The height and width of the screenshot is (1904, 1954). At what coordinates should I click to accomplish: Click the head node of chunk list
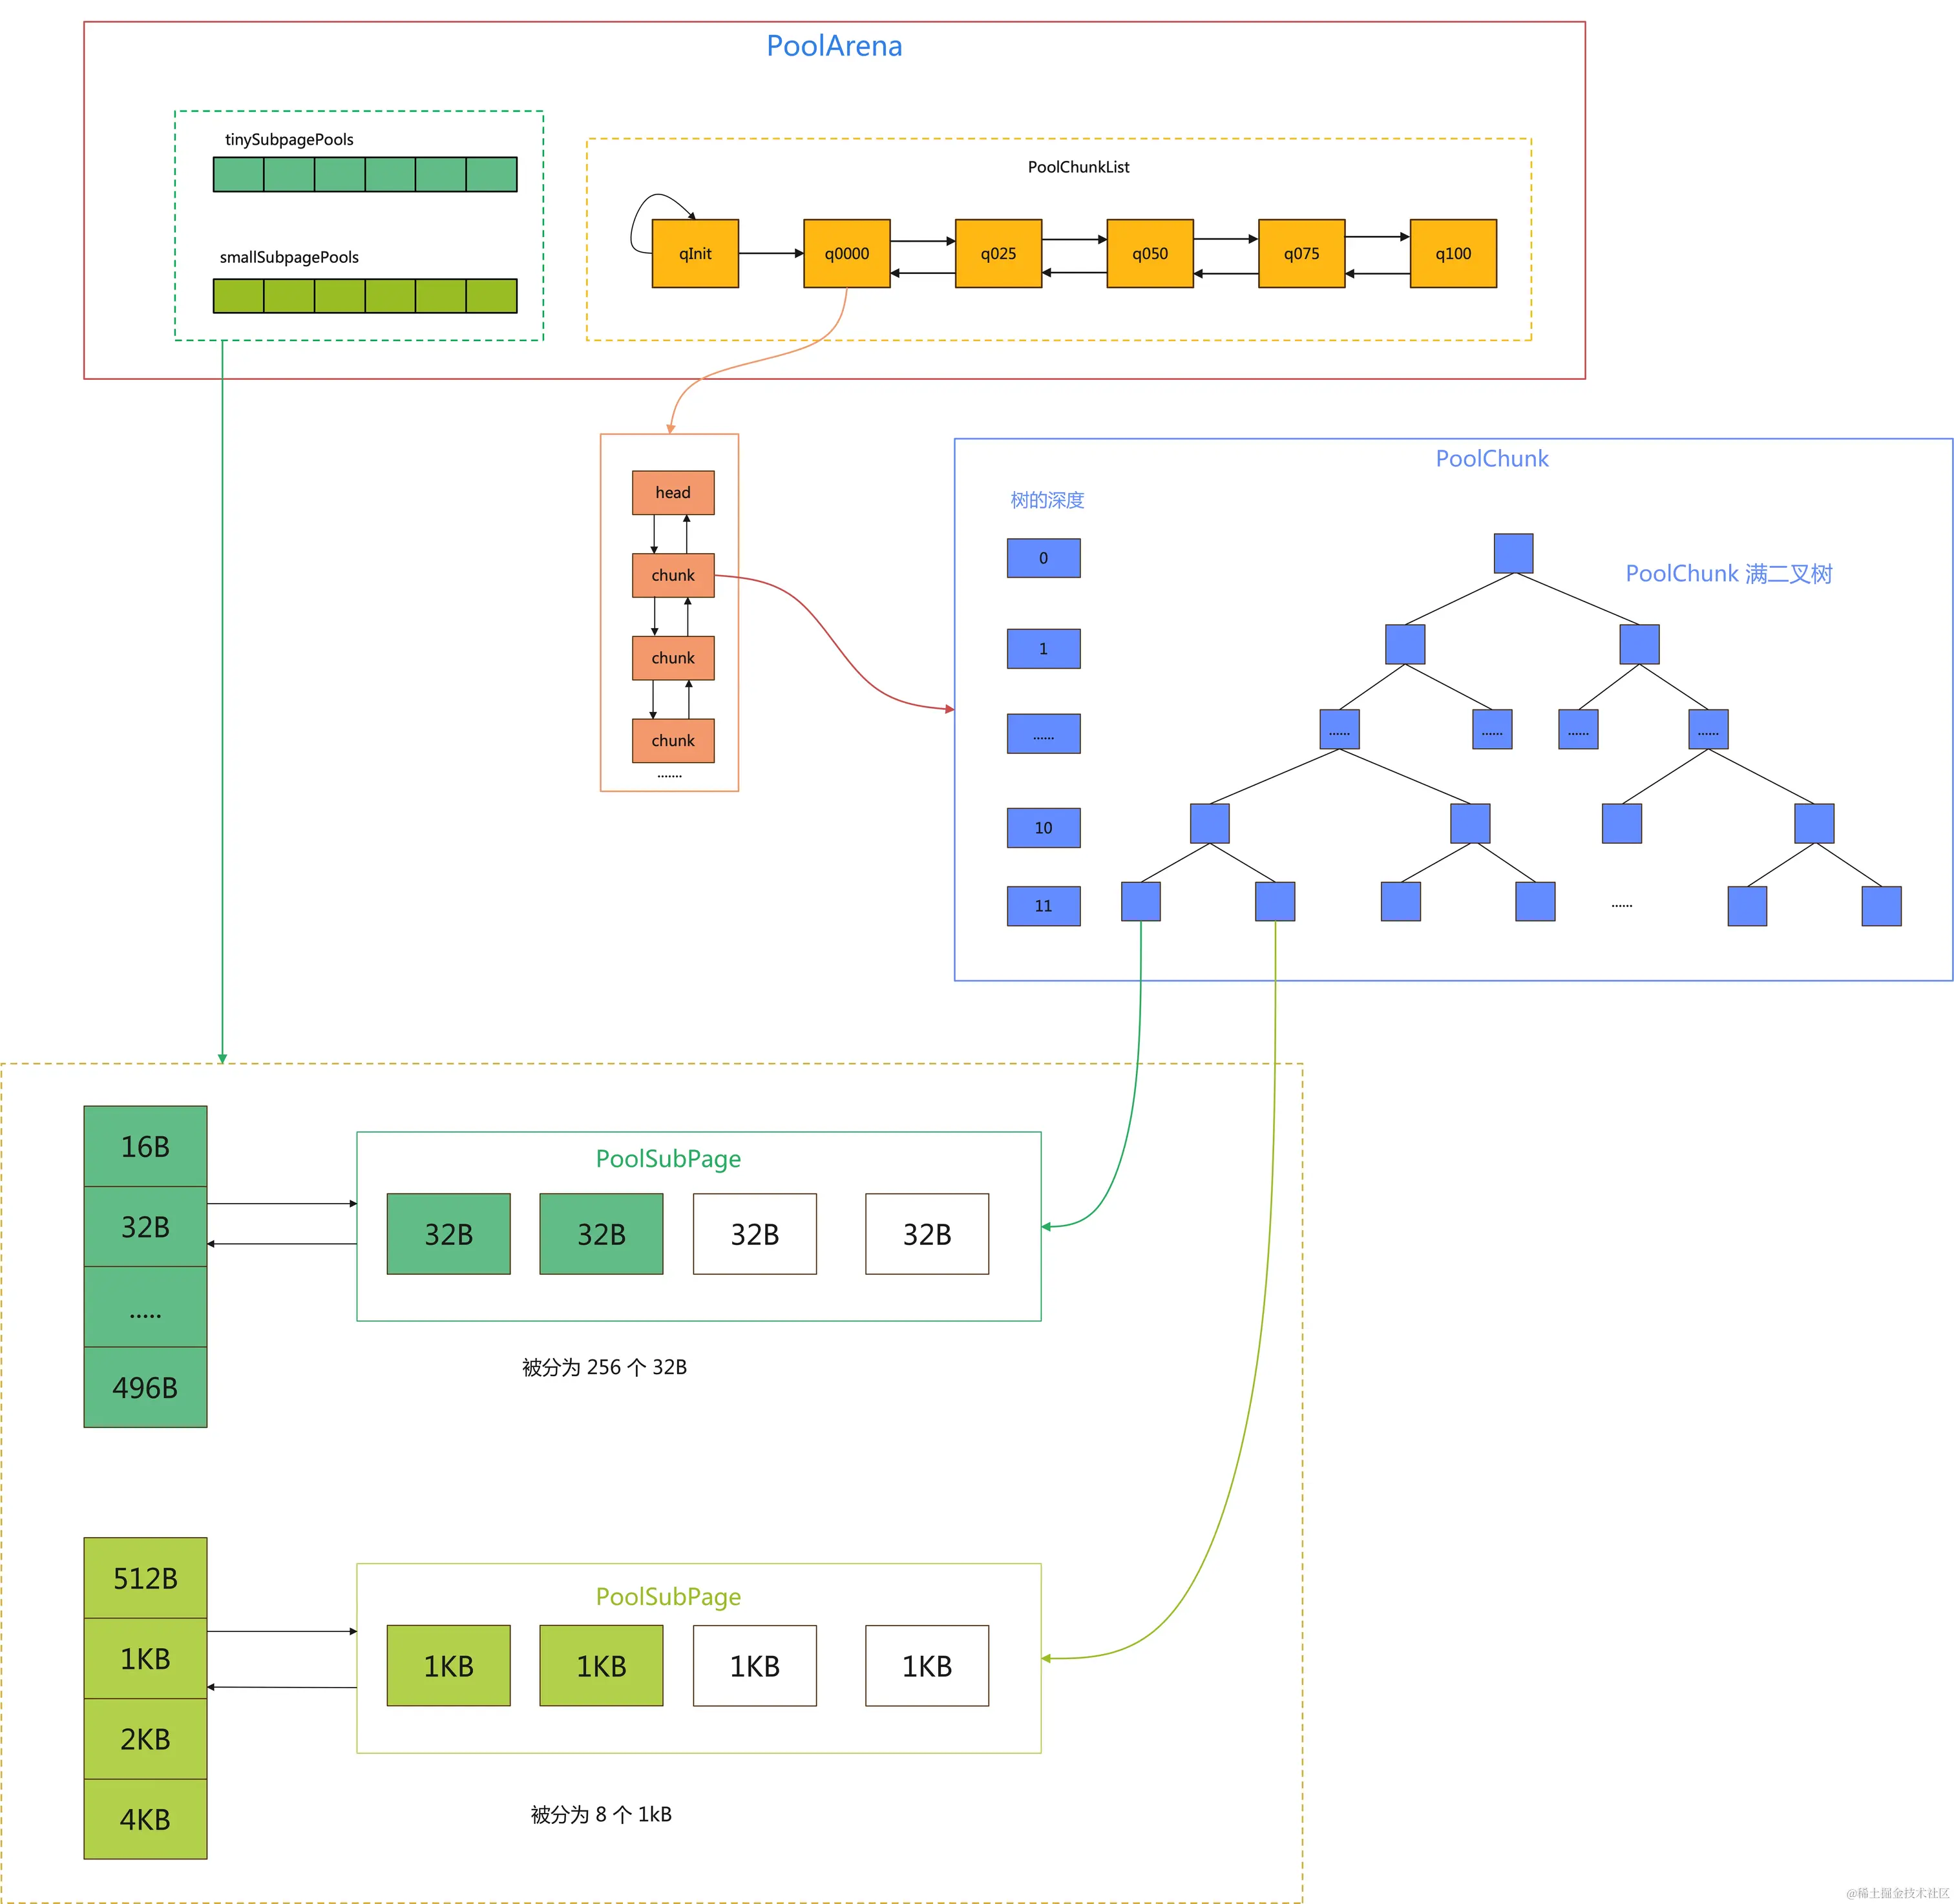[x=672, y=493]
